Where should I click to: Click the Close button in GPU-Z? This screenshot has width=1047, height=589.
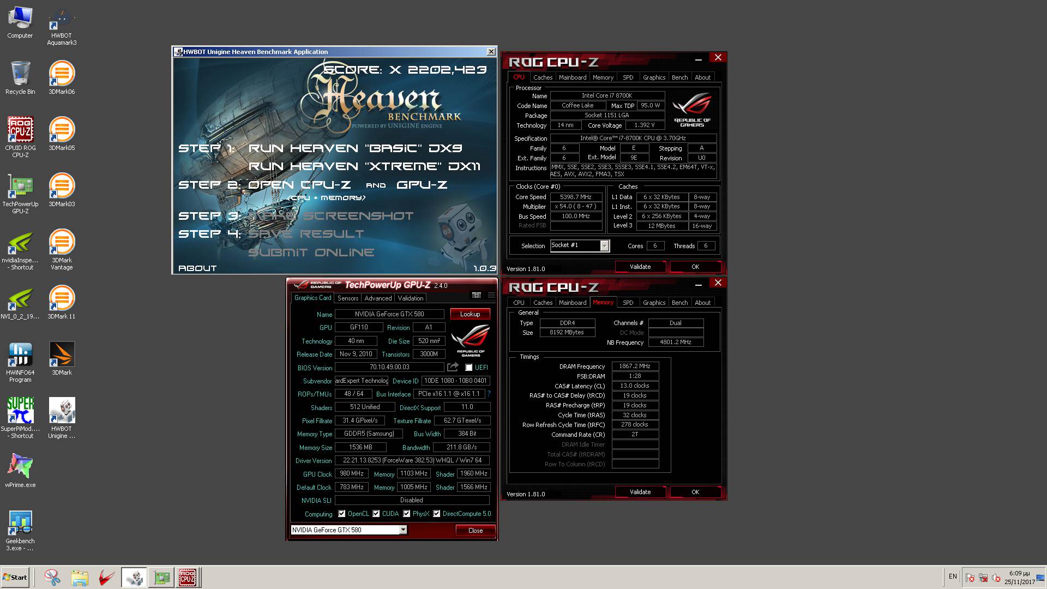click(x=476, y=531)
